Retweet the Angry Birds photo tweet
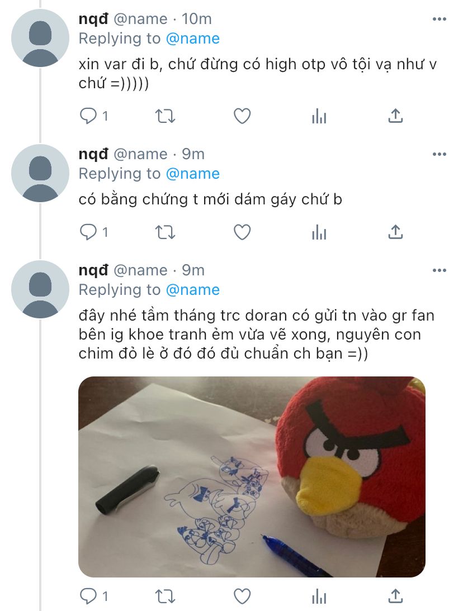This screenshot has width=463, height=611. [165, 596]
